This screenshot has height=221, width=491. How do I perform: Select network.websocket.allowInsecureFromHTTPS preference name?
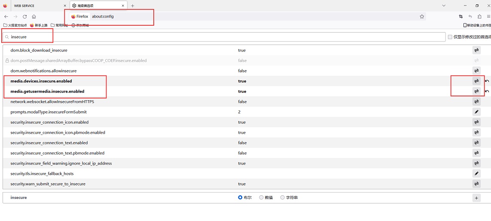[x=52, y=102]
